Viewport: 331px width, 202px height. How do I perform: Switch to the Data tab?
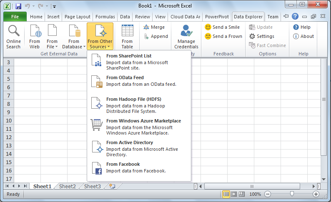[125, 17]
